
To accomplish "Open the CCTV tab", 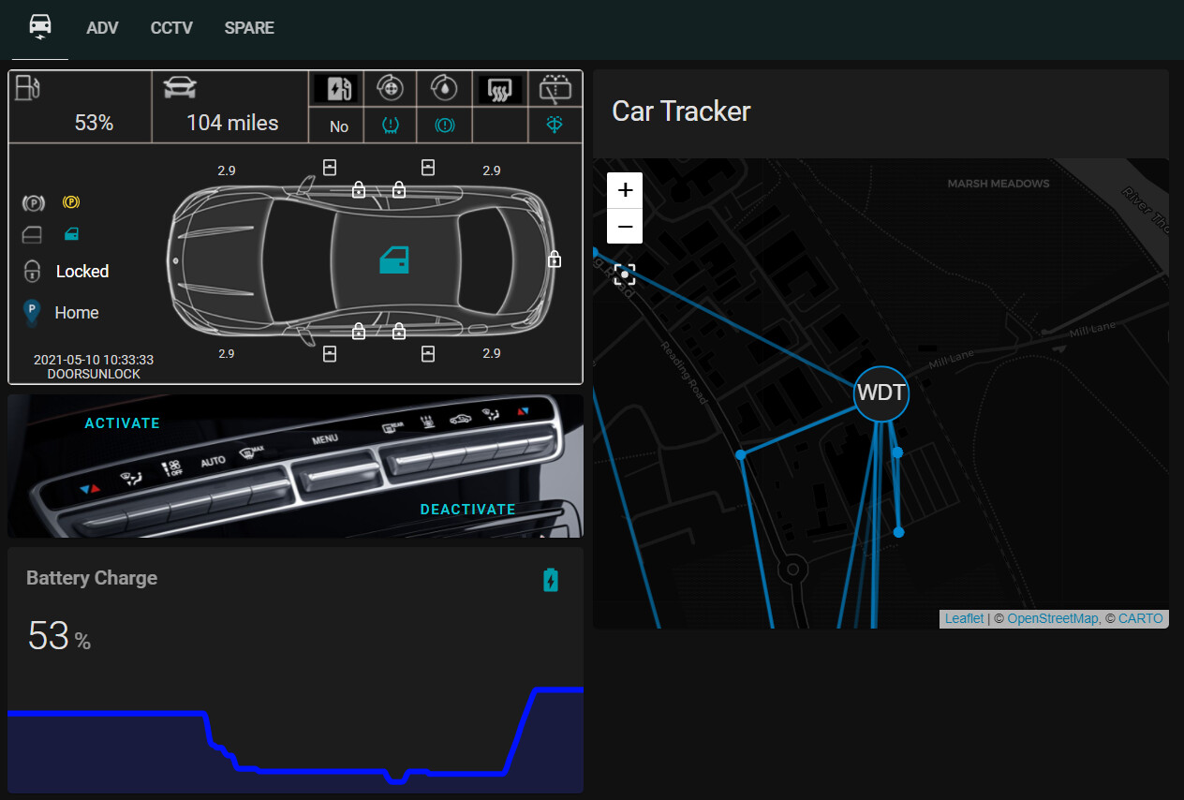I will 171,28.
